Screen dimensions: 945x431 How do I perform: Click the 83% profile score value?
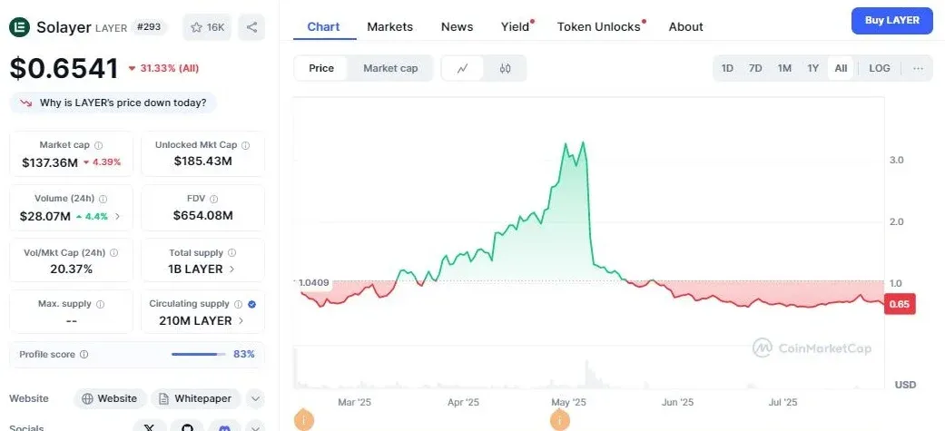coord(244,355)
